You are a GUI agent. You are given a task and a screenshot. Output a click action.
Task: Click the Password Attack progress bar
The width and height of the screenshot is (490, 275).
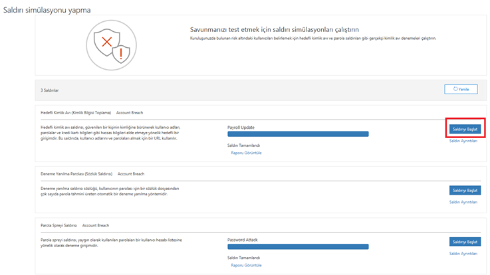coord(297,246)
